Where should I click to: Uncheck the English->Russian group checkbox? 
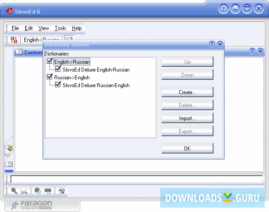pyautogui.click(x=49, y=61)
